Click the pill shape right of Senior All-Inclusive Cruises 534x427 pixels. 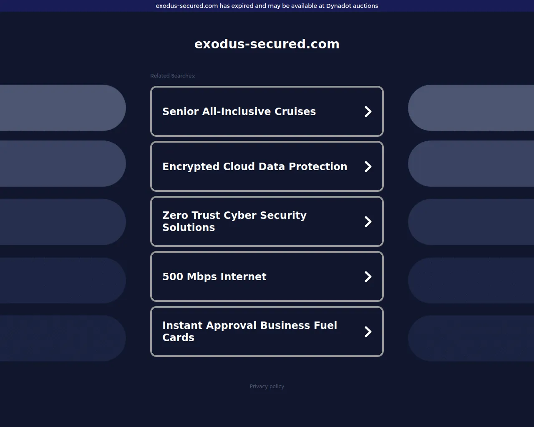[x=471, y=108]
